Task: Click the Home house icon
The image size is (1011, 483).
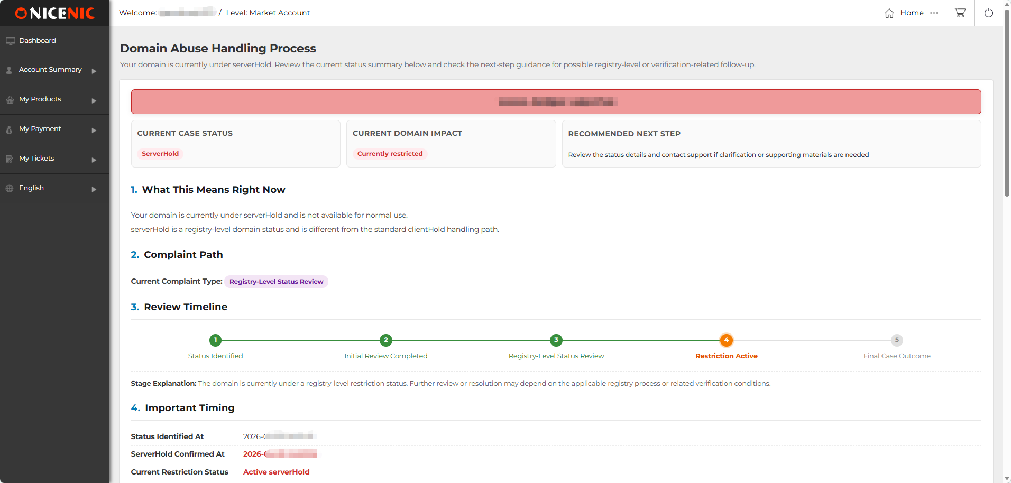Action: pos(889,13)
